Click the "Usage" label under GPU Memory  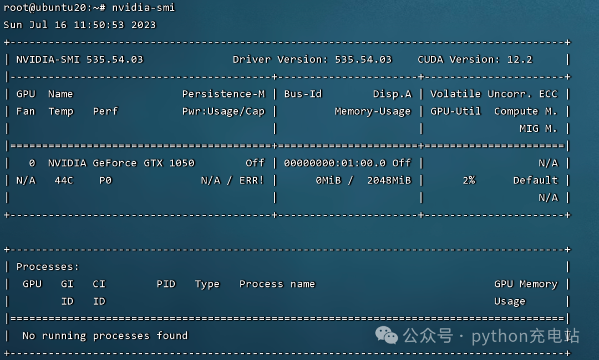510,302
